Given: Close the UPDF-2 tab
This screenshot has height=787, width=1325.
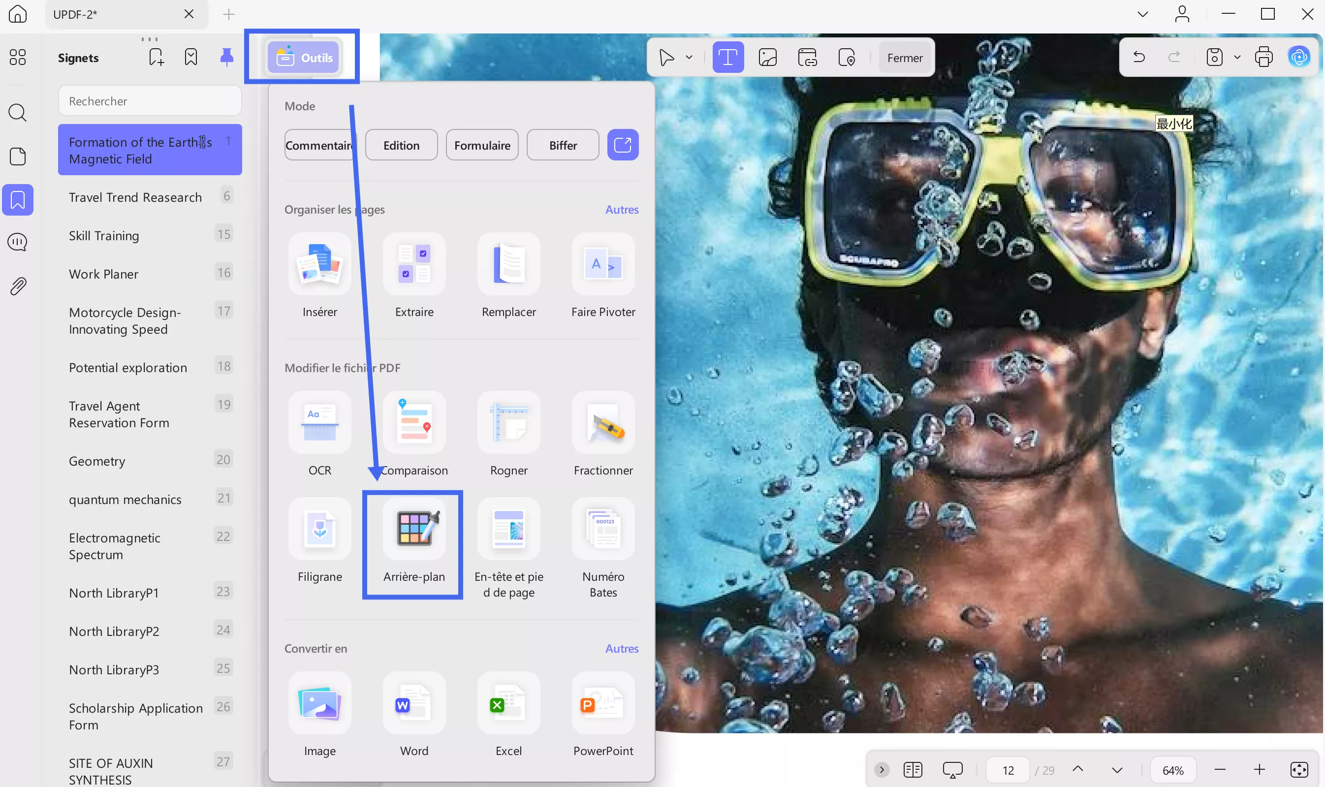Looking at the screenshot, I should pos(189,14).
